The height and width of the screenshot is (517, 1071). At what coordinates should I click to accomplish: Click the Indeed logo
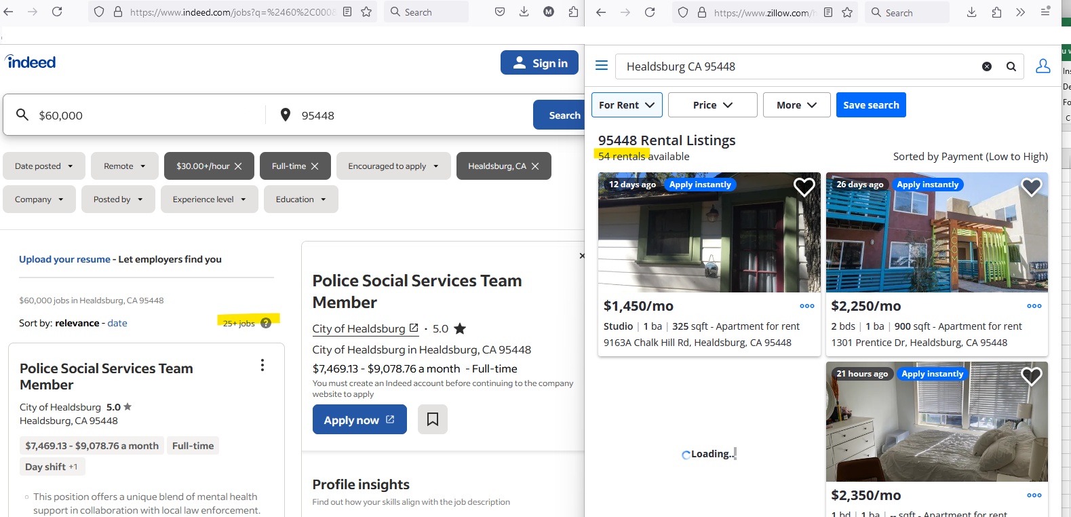pos(31,62)
